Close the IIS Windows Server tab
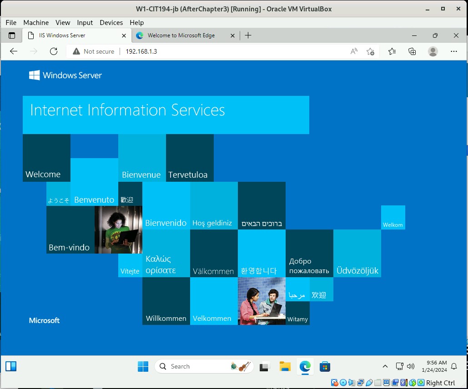The image size is (468, 389). 124,35
